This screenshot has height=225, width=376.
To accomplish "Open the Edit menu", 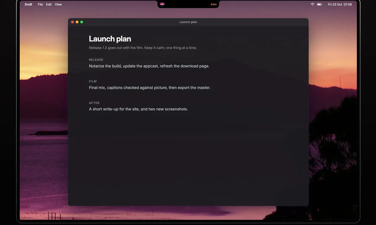I will (49, 4).
